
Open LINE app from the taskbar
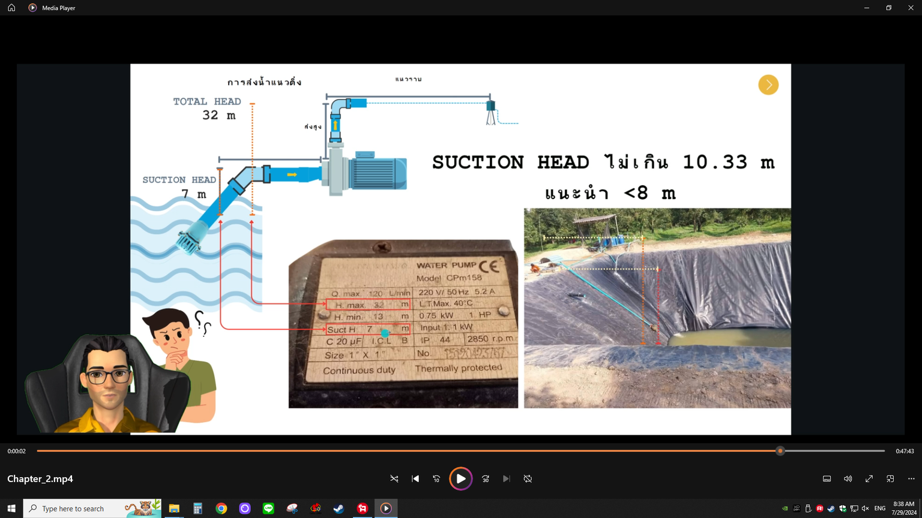(x=268, y=508)
